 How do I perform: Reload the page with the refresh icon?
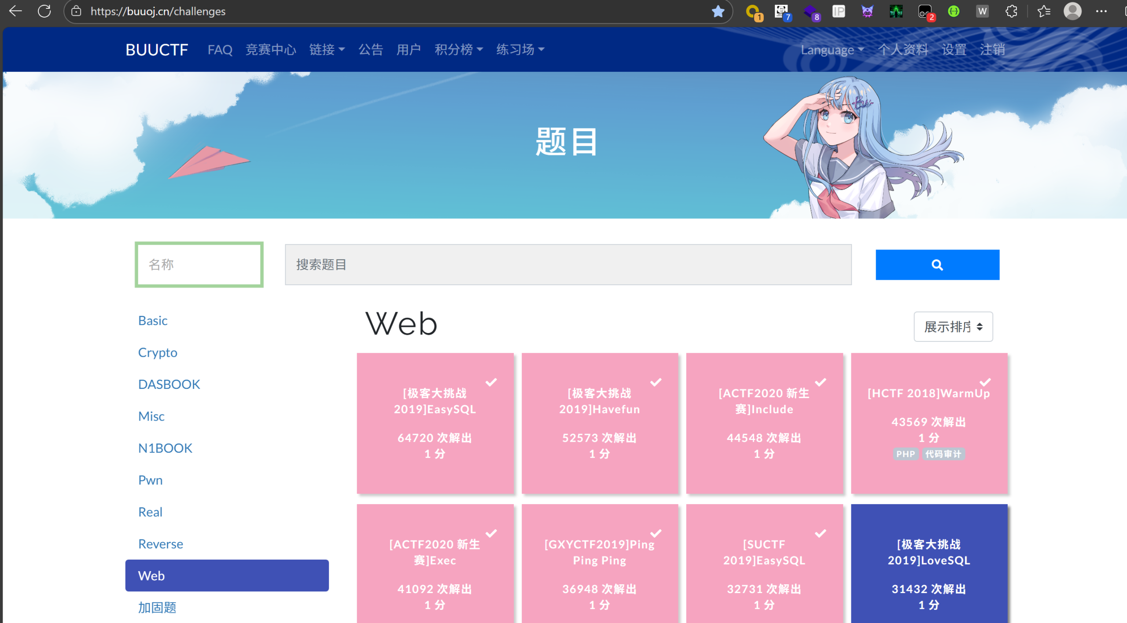(x=44, y=11)
